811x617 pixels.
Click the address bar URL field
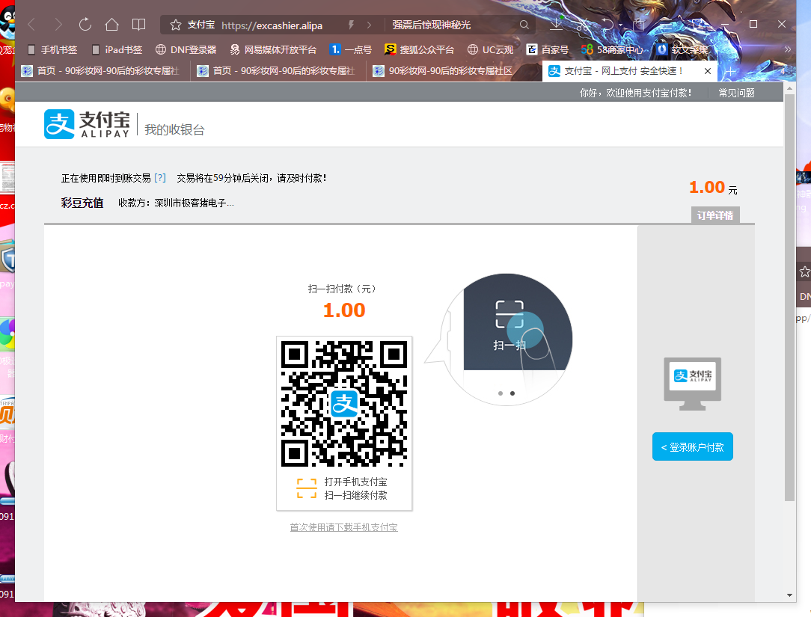272,25
